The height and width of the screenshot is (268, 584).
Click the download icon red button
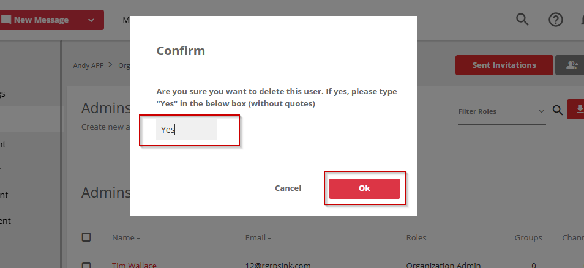[577, 110]
